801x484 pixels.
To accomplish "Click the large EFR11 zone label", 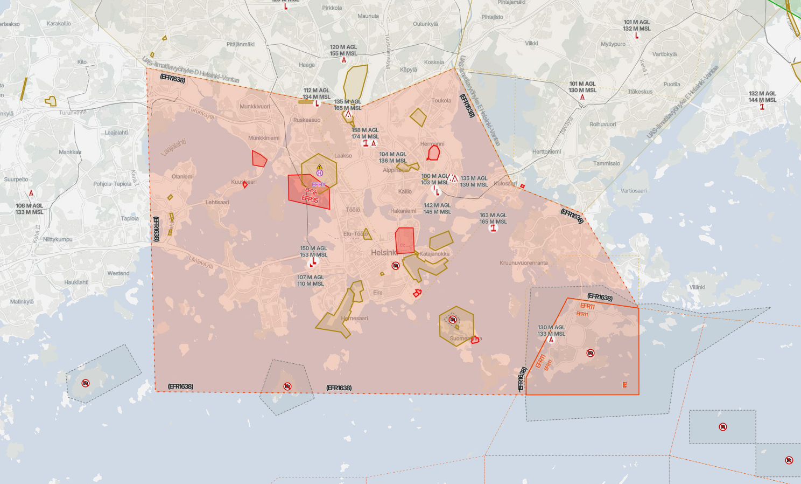I will (x=587, y=306).
